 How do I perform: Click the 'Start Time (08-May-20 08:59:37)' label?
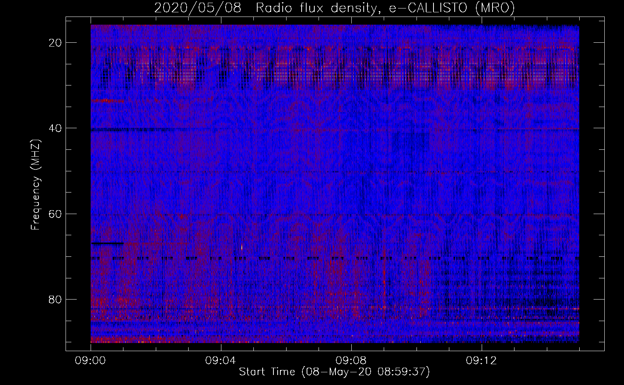point(334,372)
